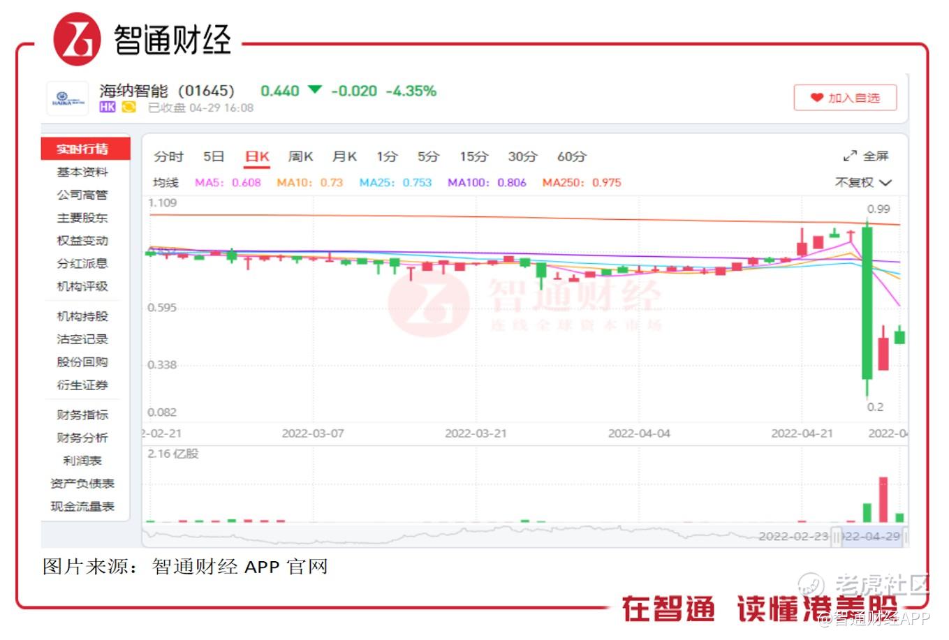Open 衍生证券 in the sidebar
The image size is (949, 640).
82,385
